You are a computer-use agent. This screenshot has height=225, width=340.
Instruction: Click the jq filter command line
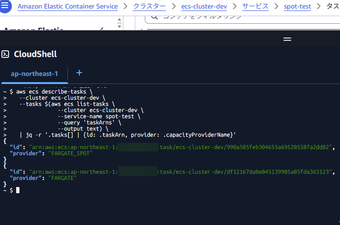click(x=127, y=135)
